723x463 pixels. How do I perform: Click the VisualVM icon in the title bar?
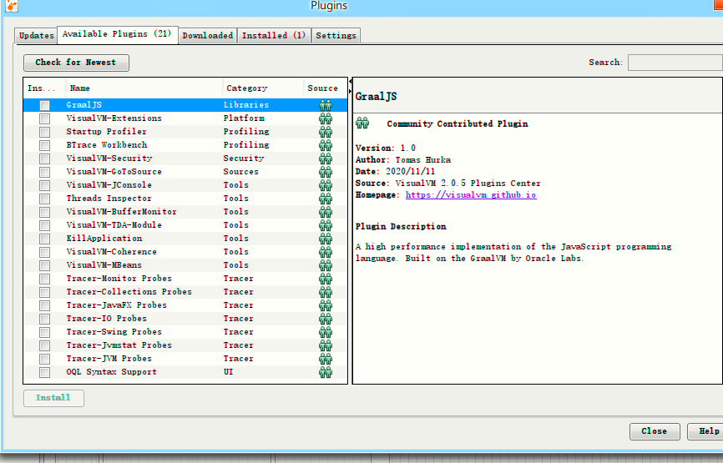[11, 6]
